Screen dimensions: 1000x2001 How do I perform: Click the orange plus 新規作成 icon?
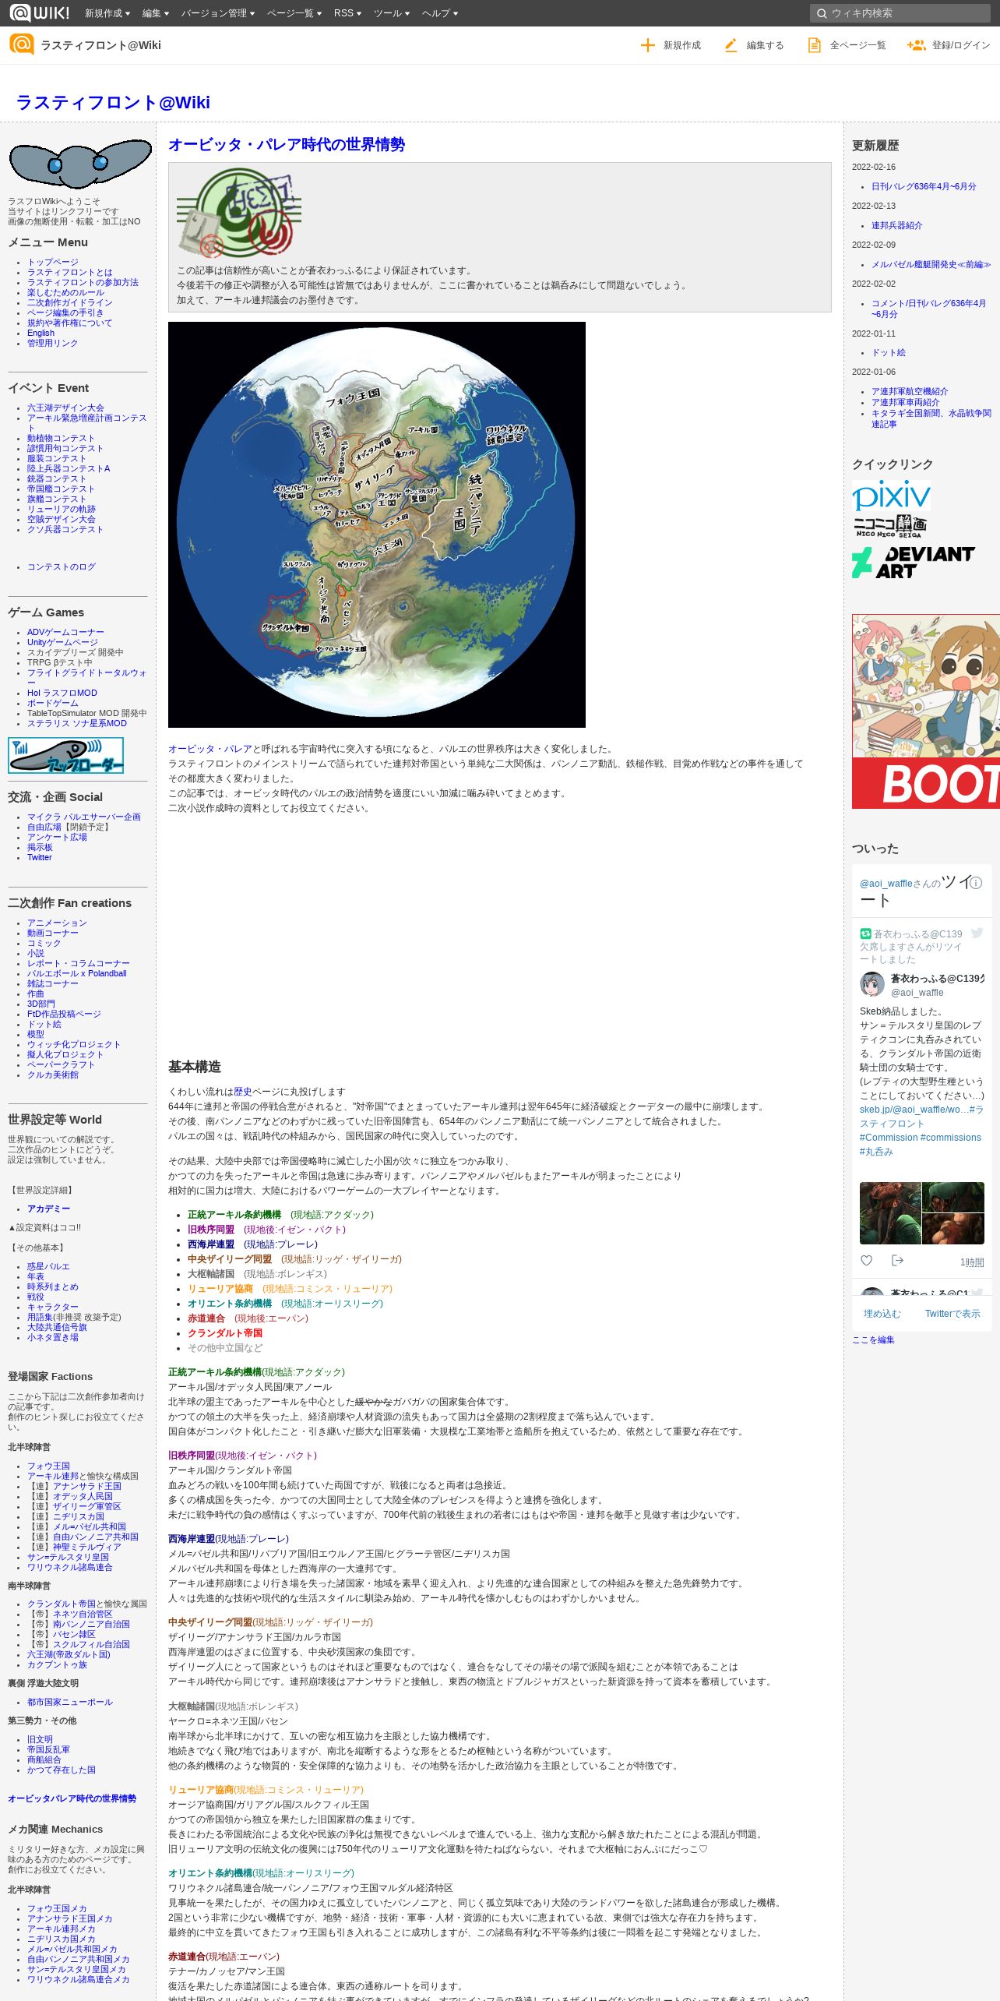point(647,45)
